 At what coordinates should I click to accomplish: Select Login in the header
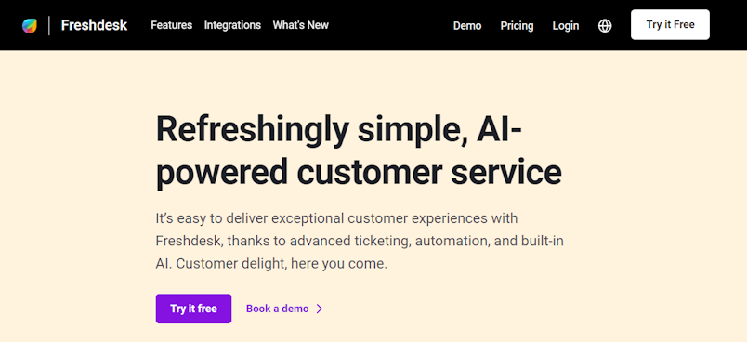point(566,26)
